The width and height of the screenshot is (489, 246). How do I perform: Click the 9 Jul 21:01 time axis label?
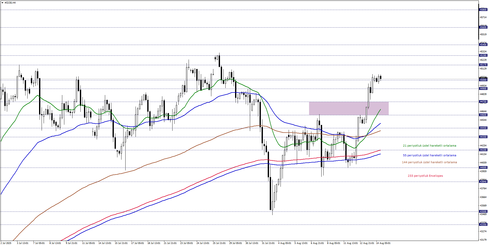coord(71,243)
